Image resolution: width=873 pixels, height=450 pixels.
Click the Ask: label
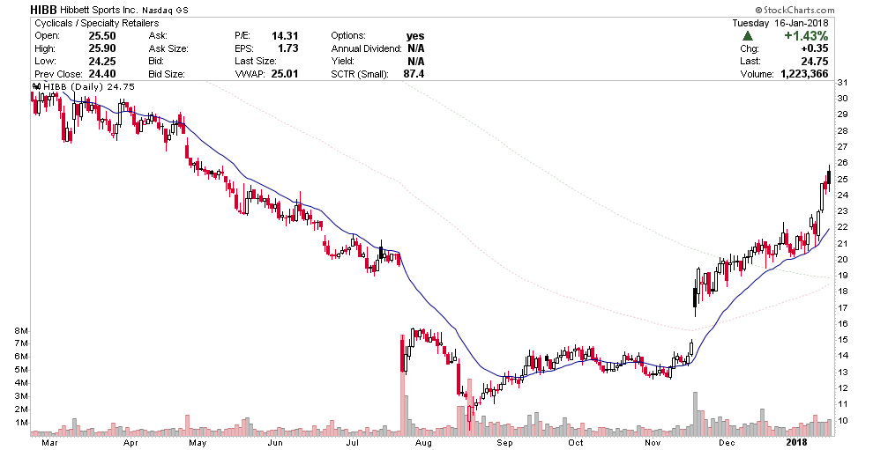coord(158,36)
